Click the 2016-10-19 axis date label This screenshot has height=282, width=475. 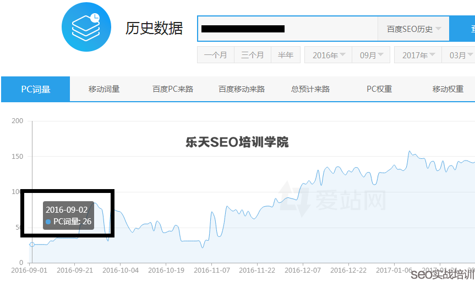(166, 270)
